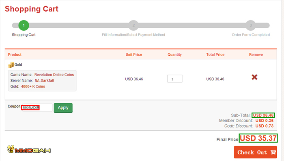Click the Product column header

tap(15, 54)
